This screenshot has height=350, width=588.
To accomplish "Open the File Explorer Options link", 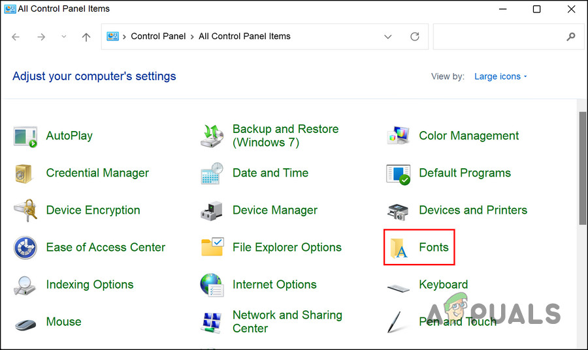I will click(x=287, y=247).
